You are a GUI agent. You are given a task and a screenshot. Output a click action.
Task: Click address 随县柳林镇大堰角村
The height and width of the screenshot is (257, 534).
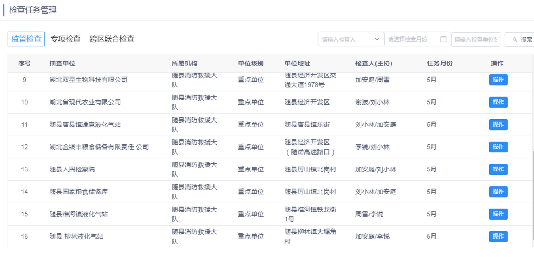pos(310,237)
